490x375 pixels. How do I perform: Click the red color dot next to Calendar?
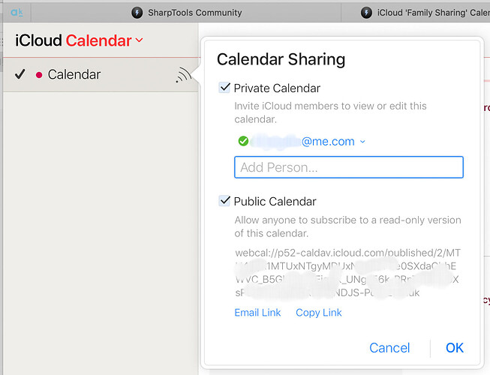(x=39, y=75)
